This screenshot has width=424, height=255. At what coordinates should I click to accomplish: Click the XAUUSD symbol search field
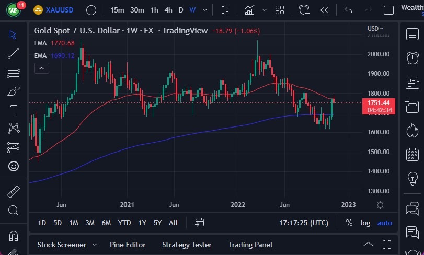58,10
